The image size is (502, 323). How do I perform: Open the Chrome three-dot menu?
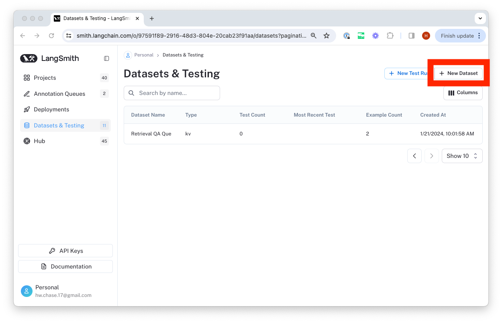pyautogui.click(x=479, y=36)
